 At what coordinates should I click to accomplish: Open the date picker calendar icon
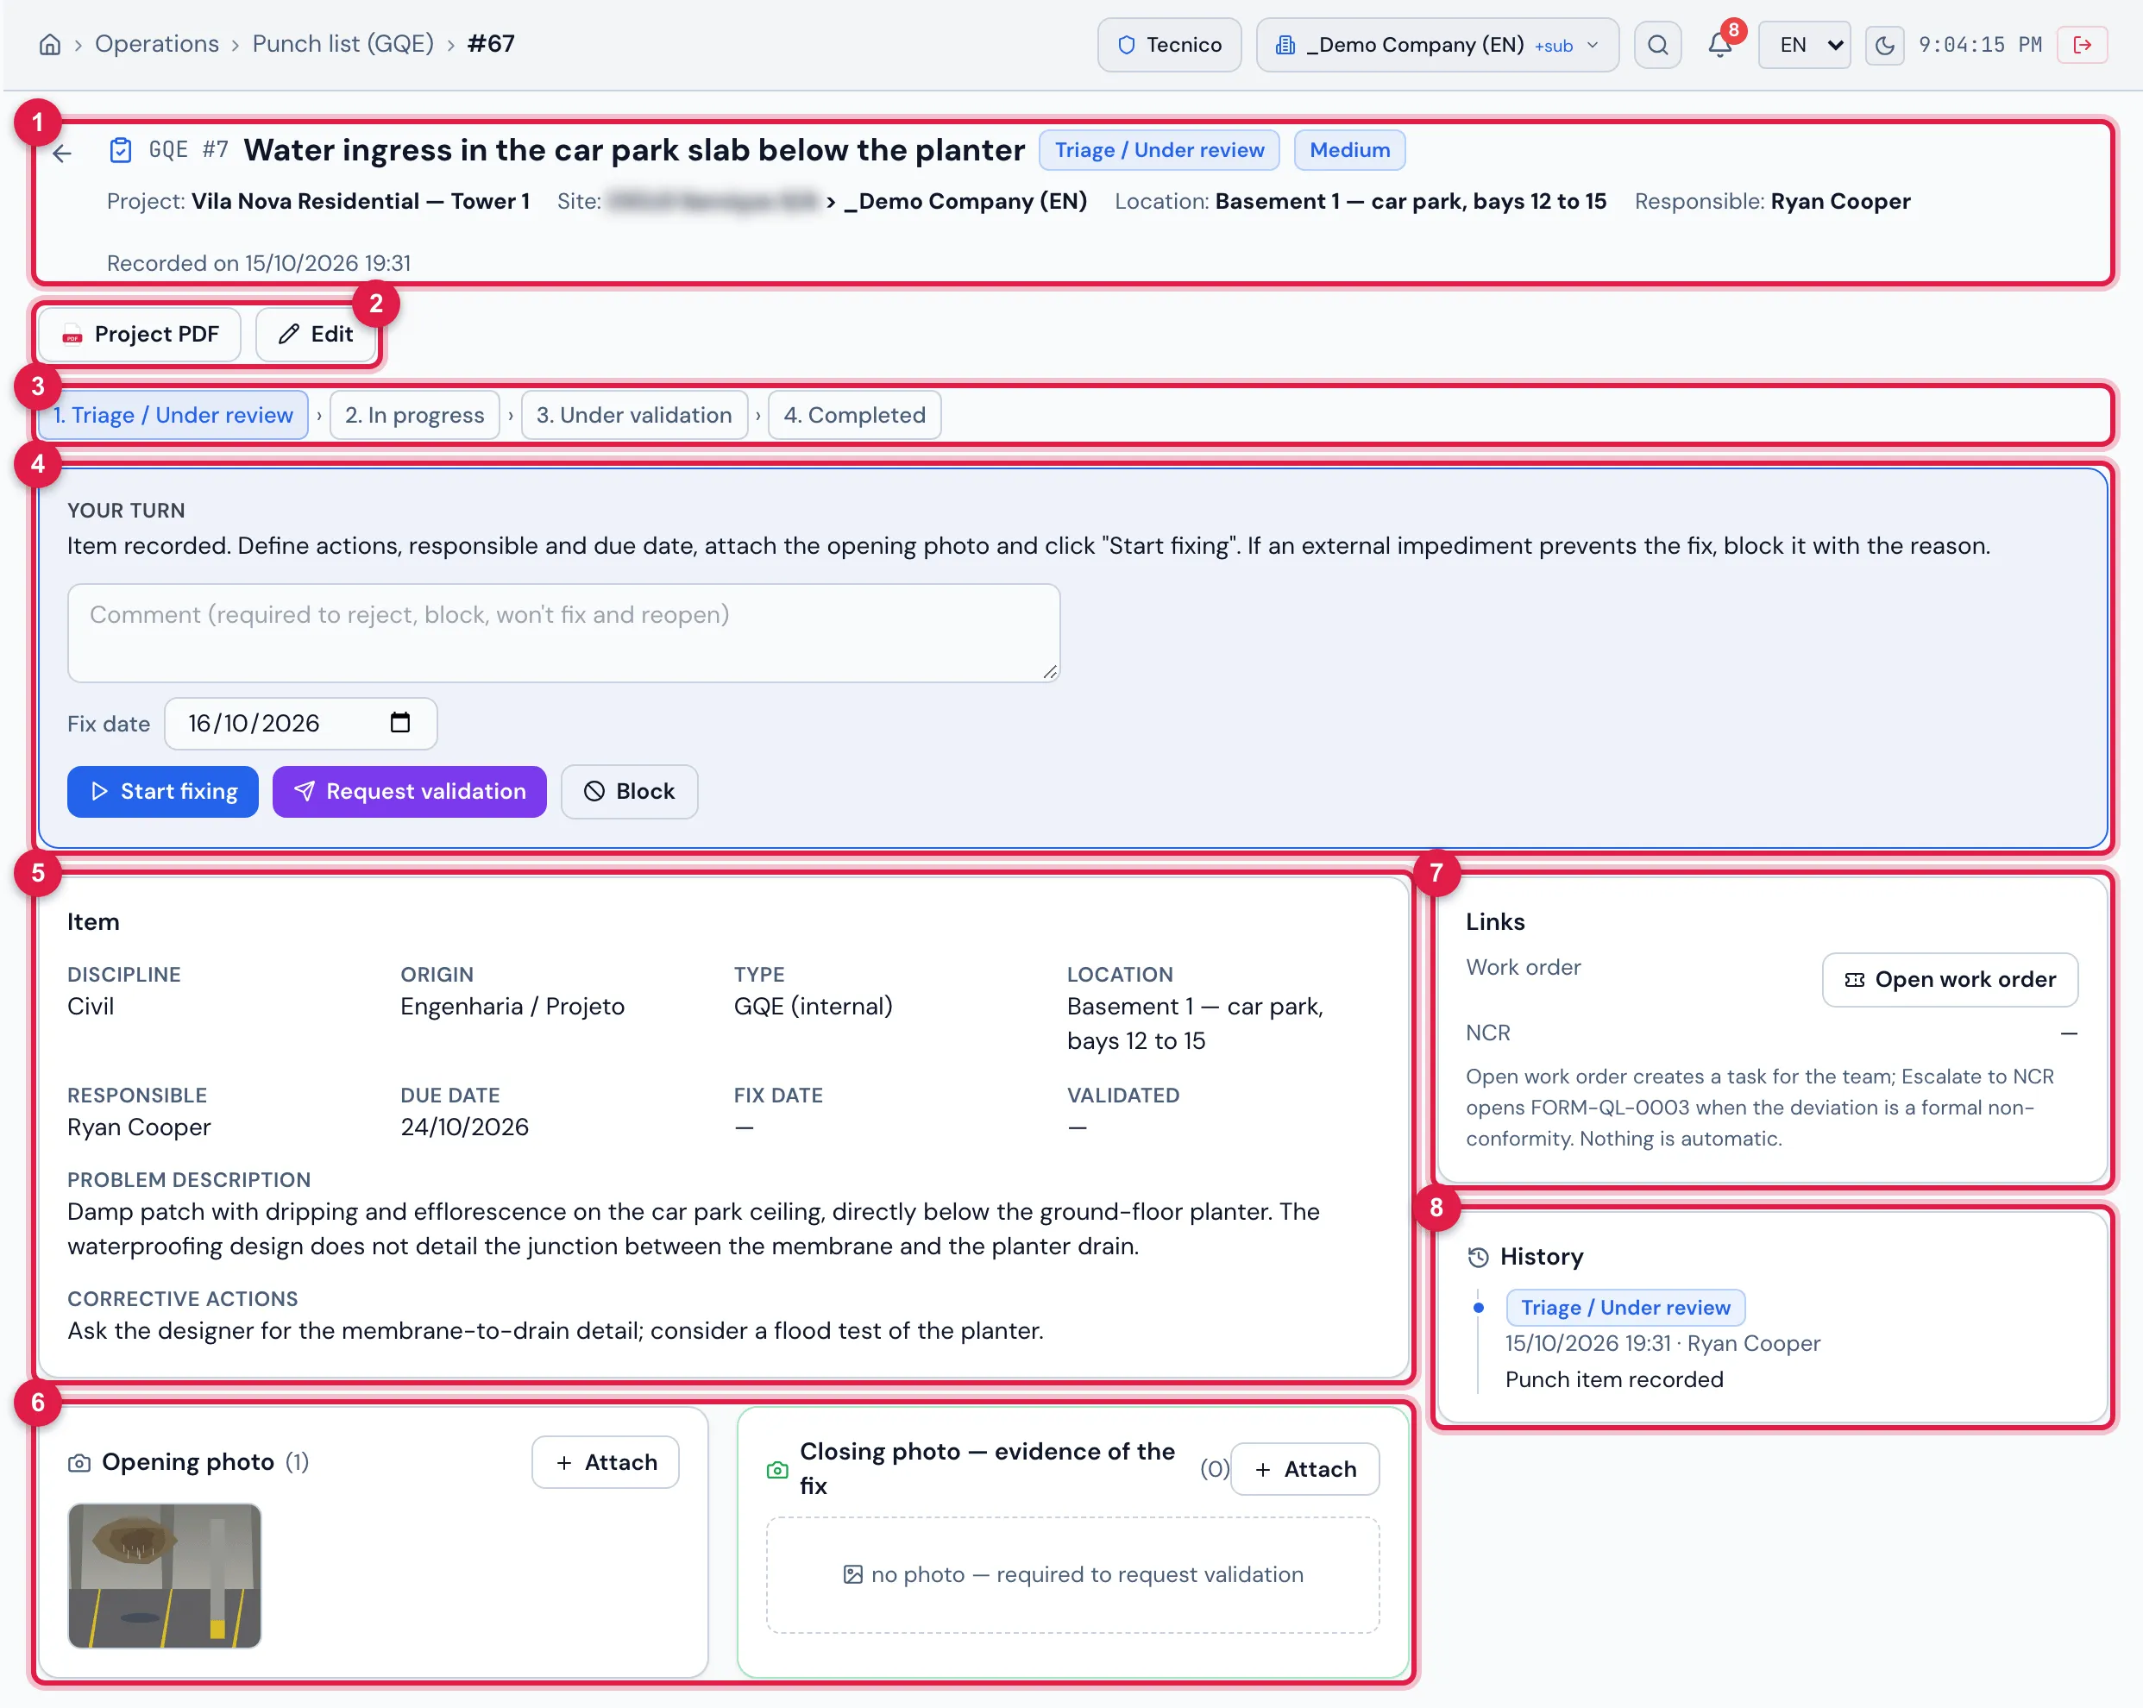coord(399,722)
